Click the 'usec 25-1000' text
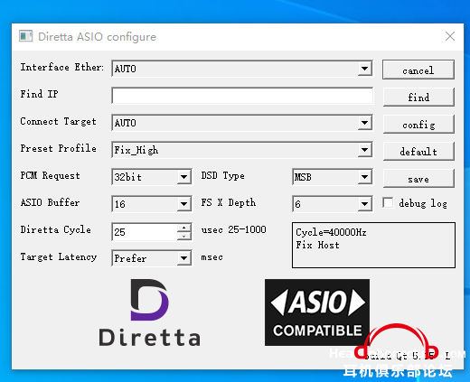The width and height of the screenshot is (470, 382). [233, 229]
